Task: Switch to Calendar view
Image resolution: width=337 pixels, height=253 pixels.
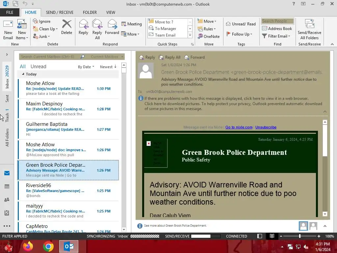Action: pyautogui.click(x=7, y=186)
